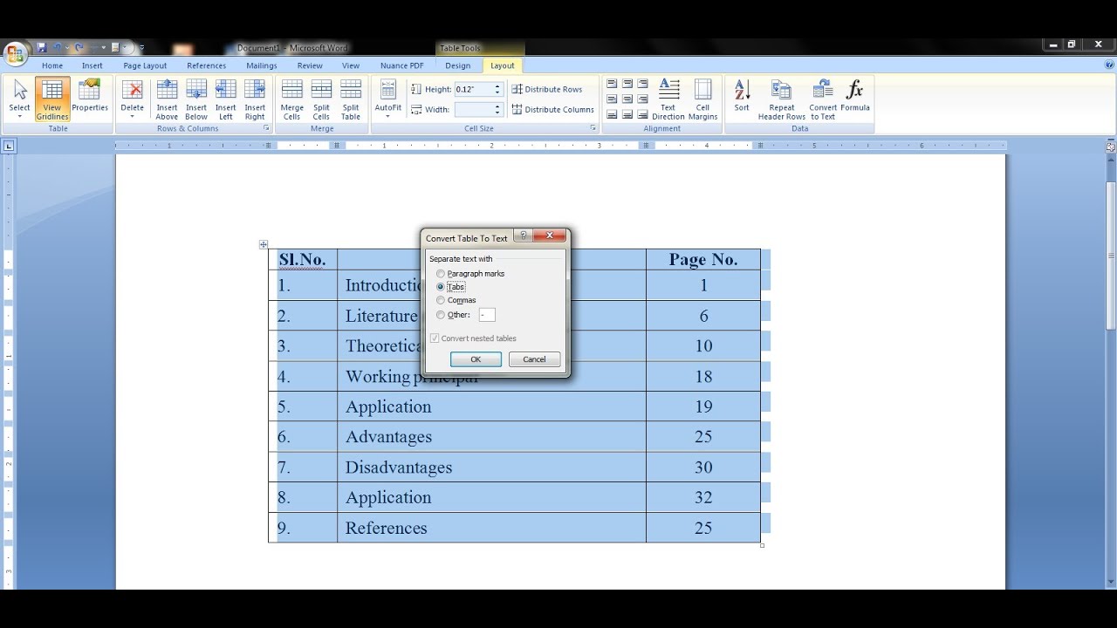The width and height of the screenshot is (1117, 628).
Task: Insert row Below
Action: (196, 100)
